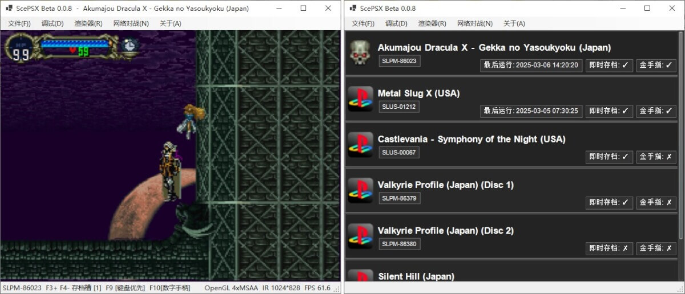
Task: Click the ScePSX app icon in right window title bar
Action: tap(352, 9)
